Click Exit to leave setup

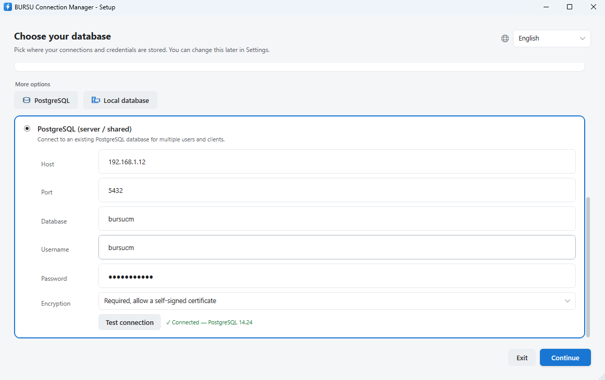pos(522,358)
